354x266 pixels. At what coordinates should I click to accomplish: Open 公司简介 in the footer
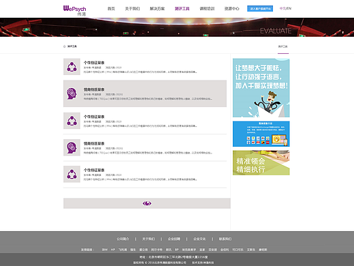(x=123, y=239)
